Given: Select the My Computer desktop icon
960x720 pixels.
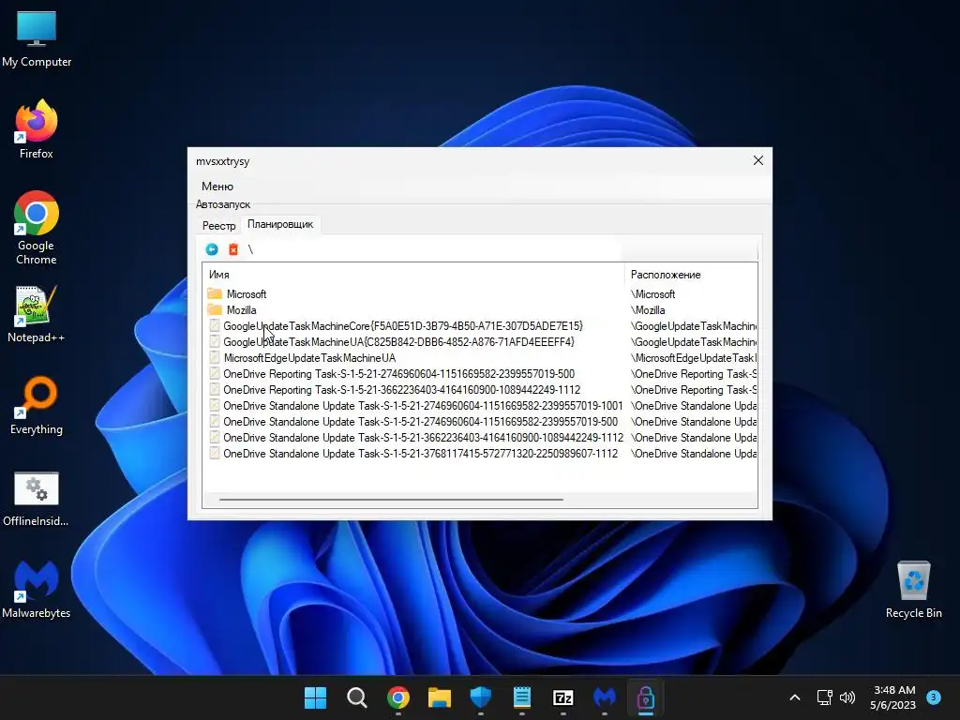Looking at the screenshot, I should (x=37, y=39).
